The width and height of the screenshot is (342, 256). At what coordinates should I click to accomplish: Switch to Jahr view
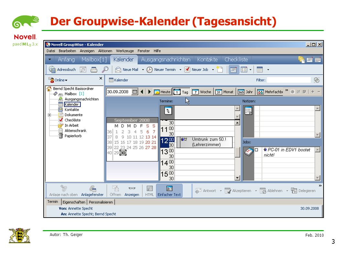245,92
